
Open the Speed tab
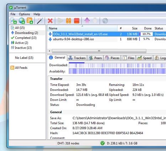pyautogui.click(x=144, y=58)
